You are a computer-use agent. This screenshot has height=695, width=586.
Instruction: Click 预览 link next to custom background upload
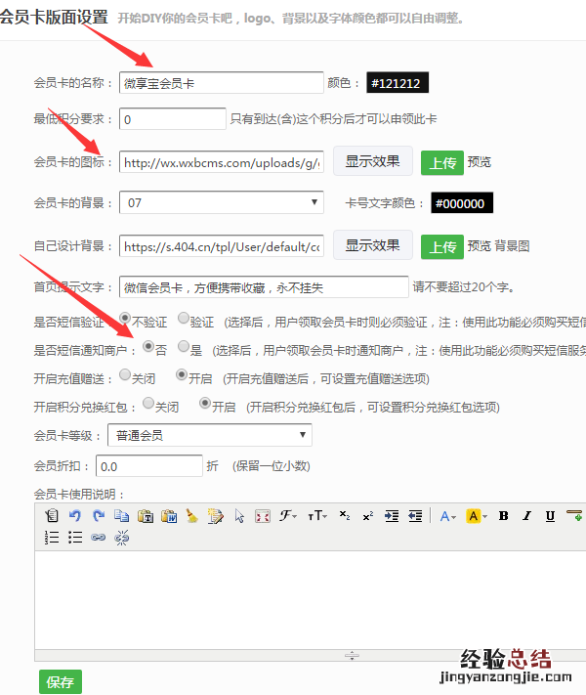[480, 246]
